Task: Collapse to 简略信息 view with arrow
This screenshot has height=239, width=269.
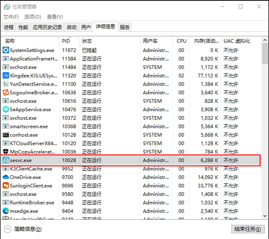Action: click(8, 229)
